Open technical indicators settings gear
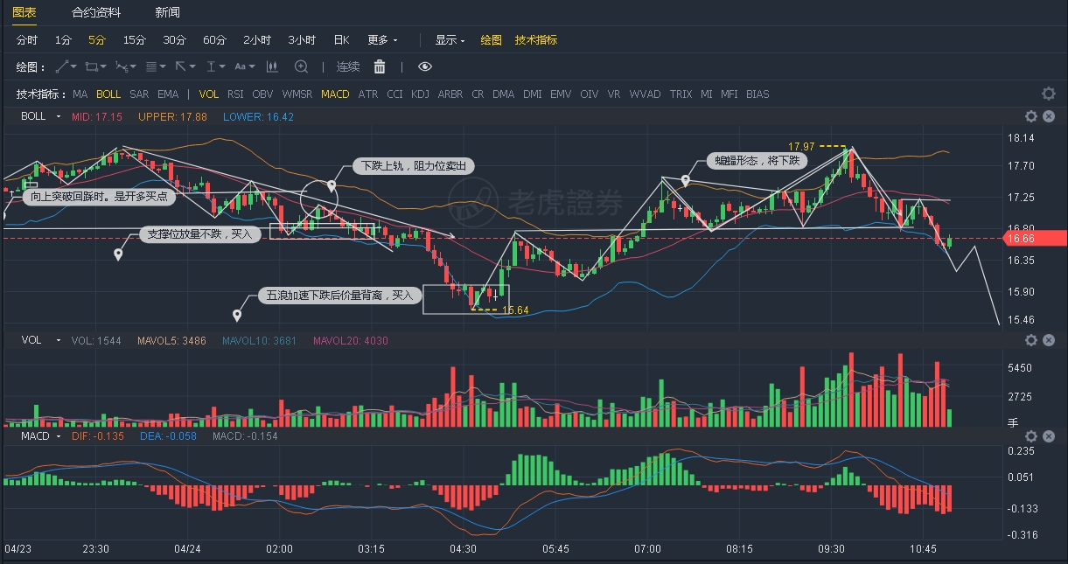 [1048, 94]
